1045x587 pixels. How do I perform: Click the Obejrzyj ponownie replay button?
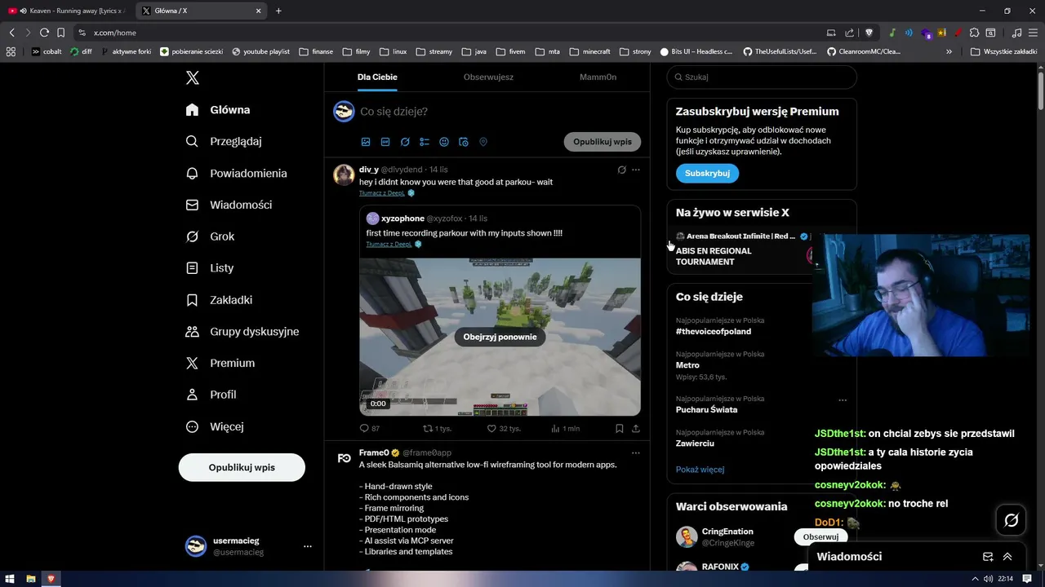click(x=500, y=337)
